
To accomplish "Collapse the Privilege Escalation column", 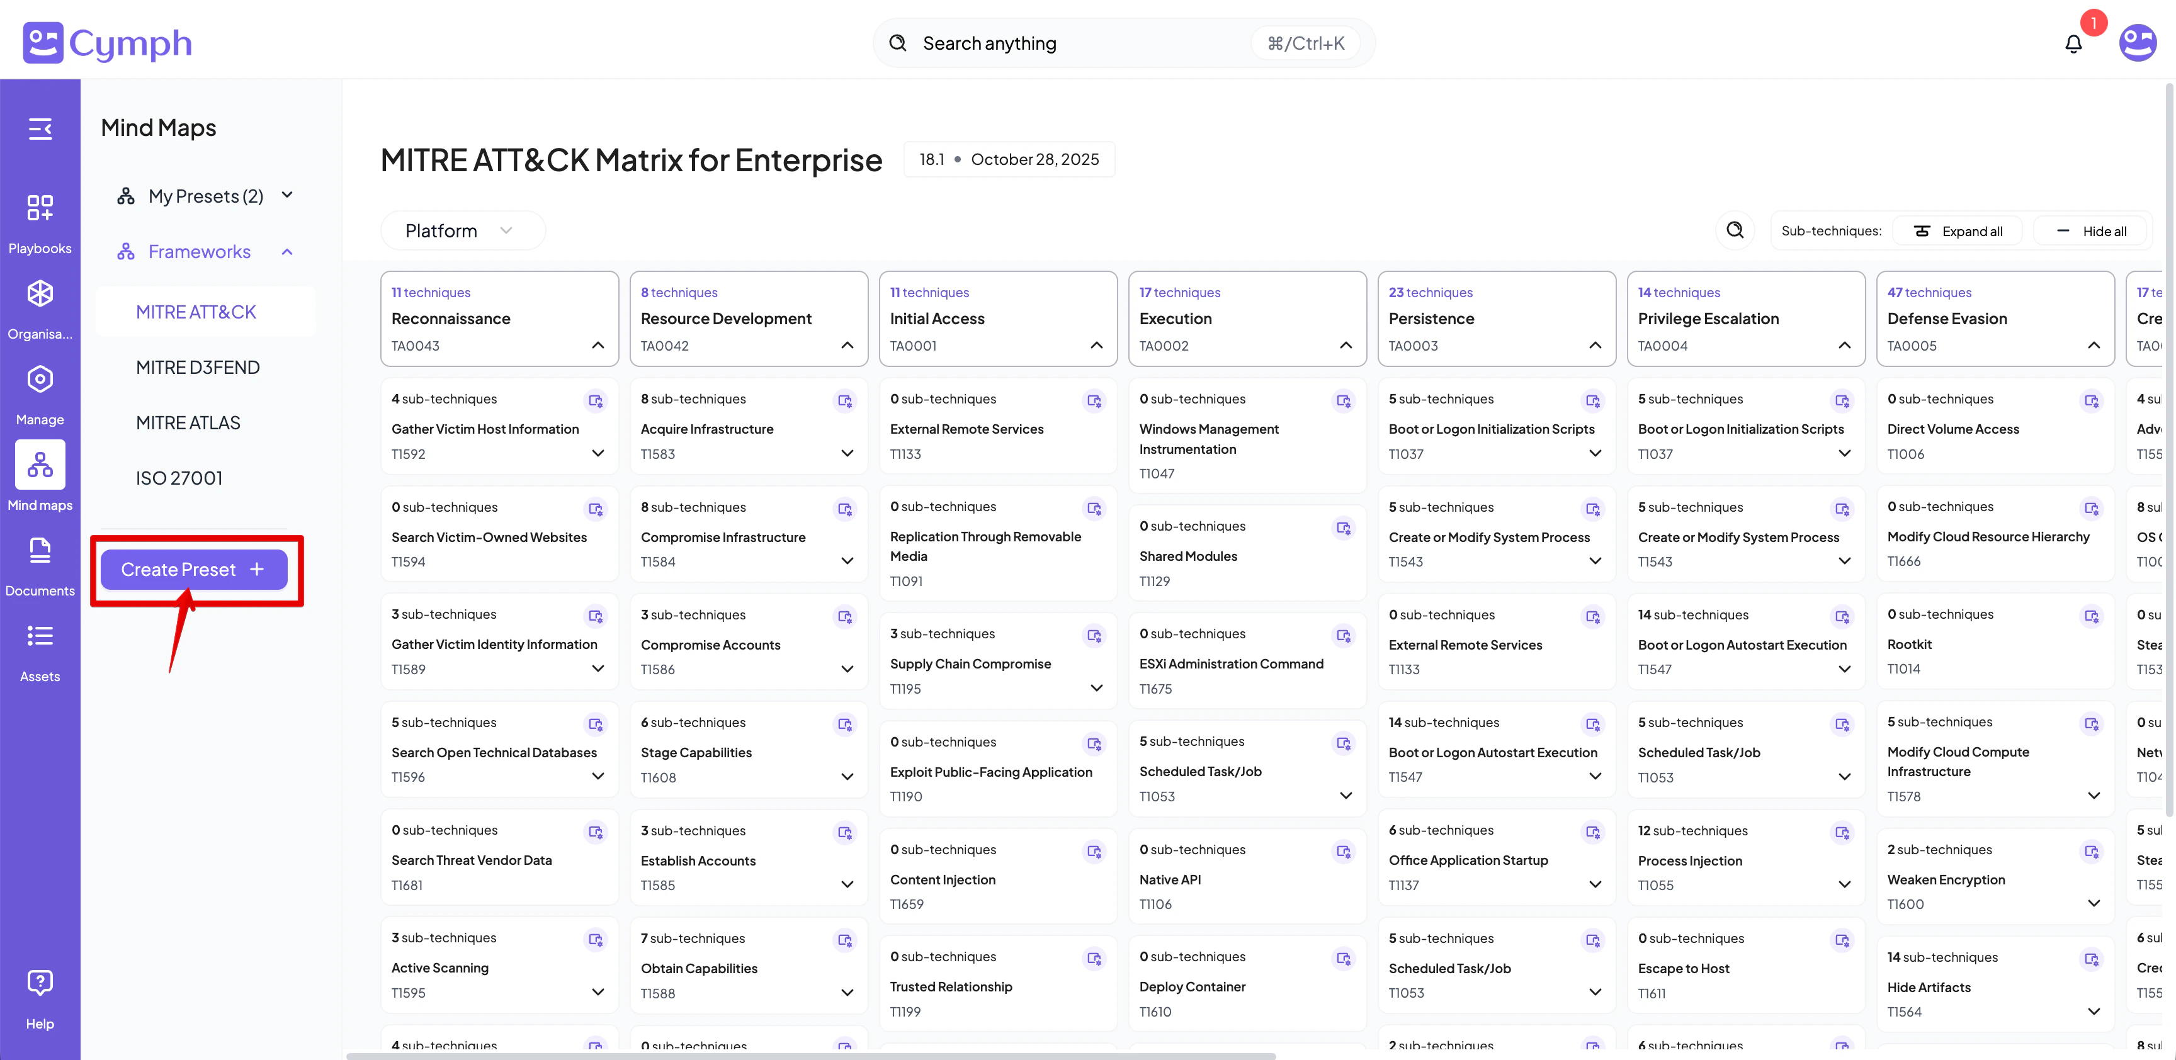I will point(1844,346).
